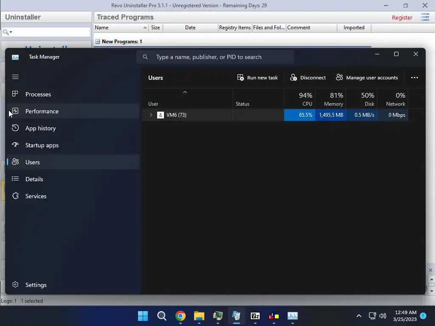Screen dimensions: 435x326
Task: Sort Revo list by Date column
Action: [x=190, y=28]
